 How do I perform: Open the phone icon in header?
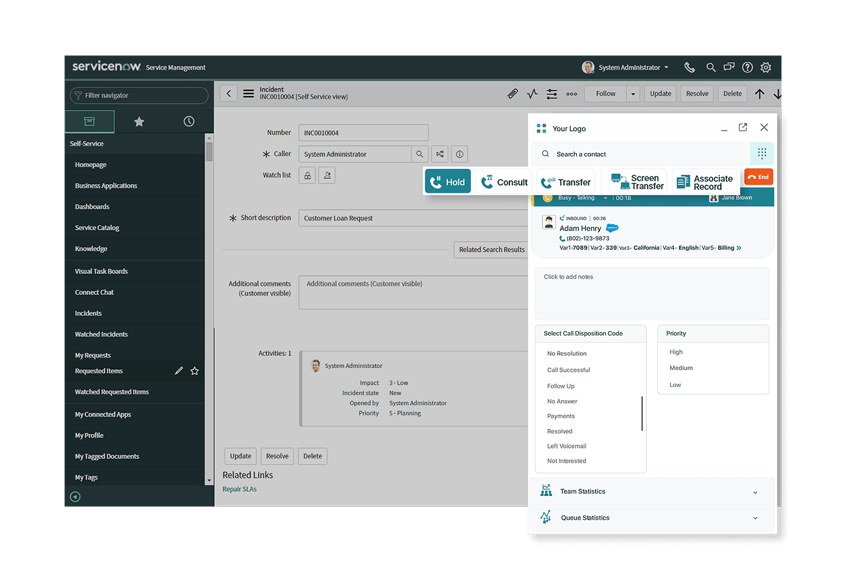pyautogui.click(x=689, y=67)
